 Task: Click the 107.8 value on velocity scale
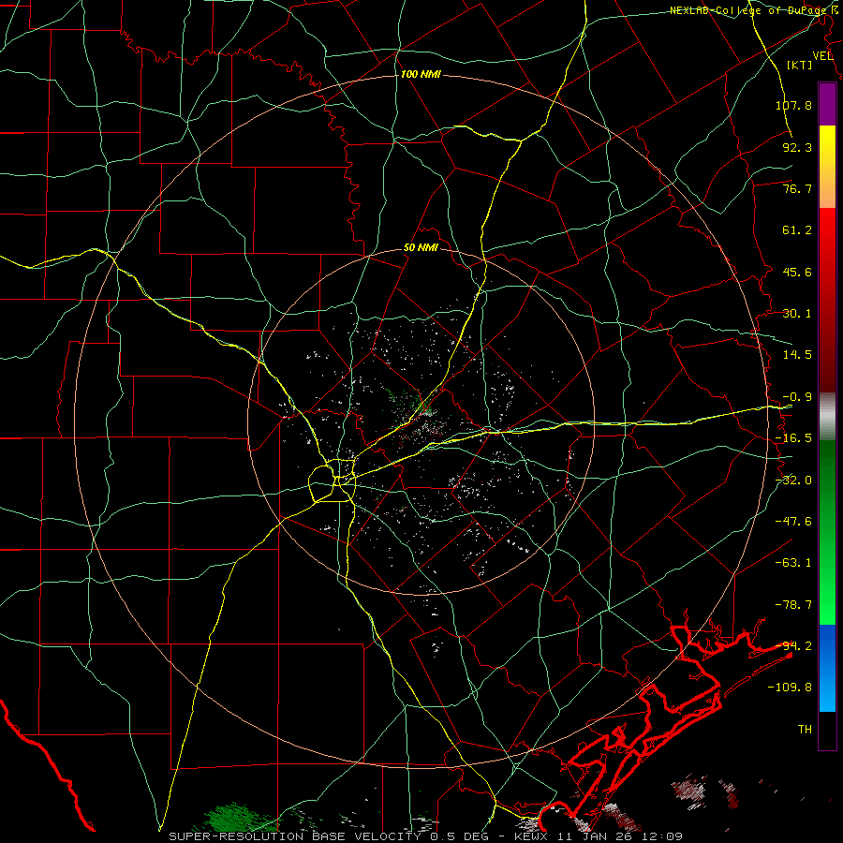point(793,105)
